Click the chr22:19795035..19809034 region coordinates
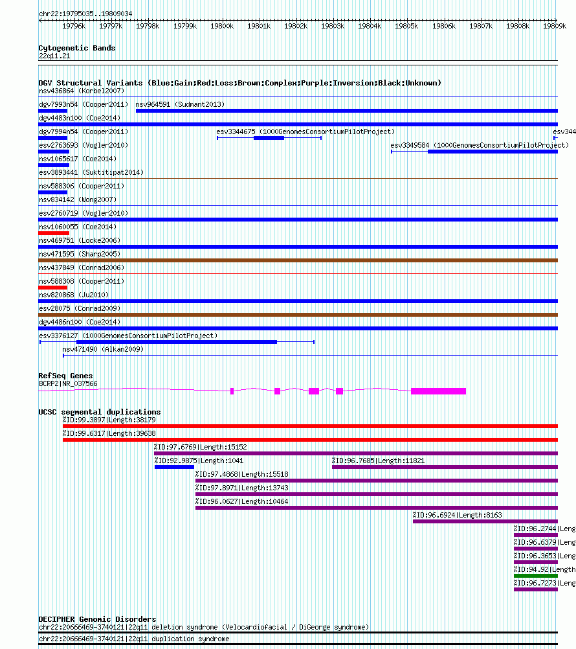 click(x=85, y=14)
